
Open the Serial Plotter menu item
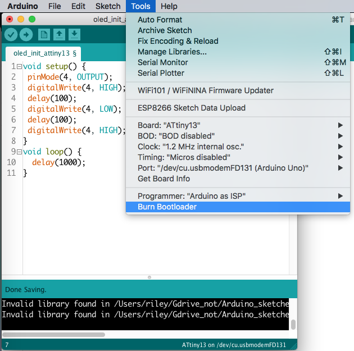(238, 73)
